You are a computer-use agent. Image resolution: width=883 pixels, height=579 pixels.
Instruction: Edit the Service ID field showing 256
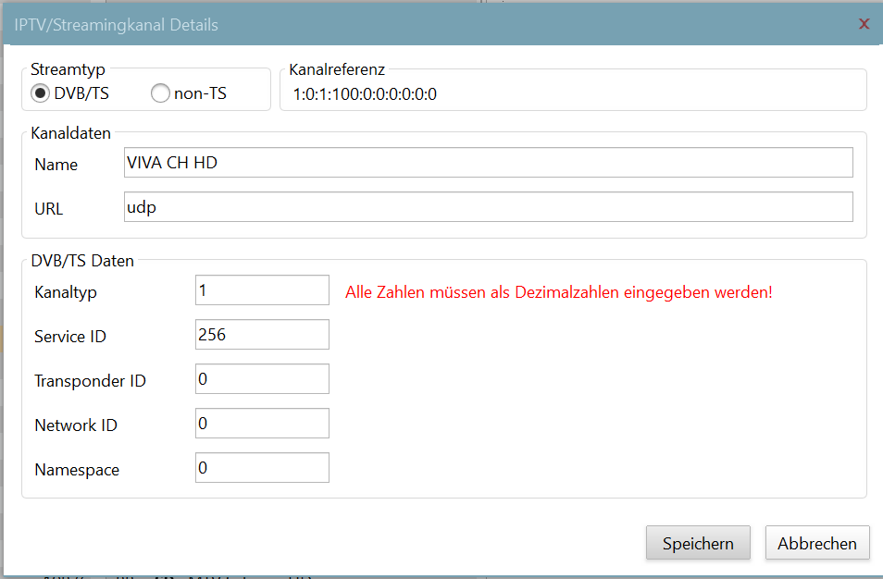pyautogui.click(x=262, y=335)
